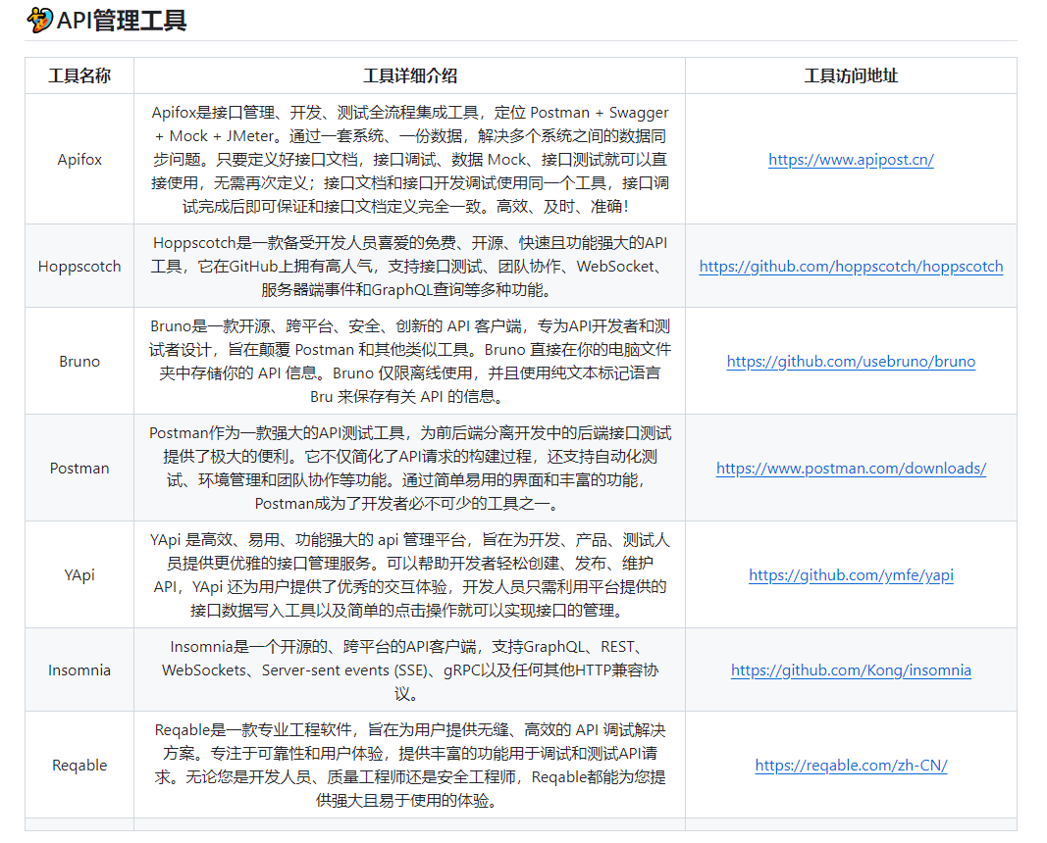Screen dimensions: 1047x843
Task: Select the Reqable name cell
Action: [79, 765]
